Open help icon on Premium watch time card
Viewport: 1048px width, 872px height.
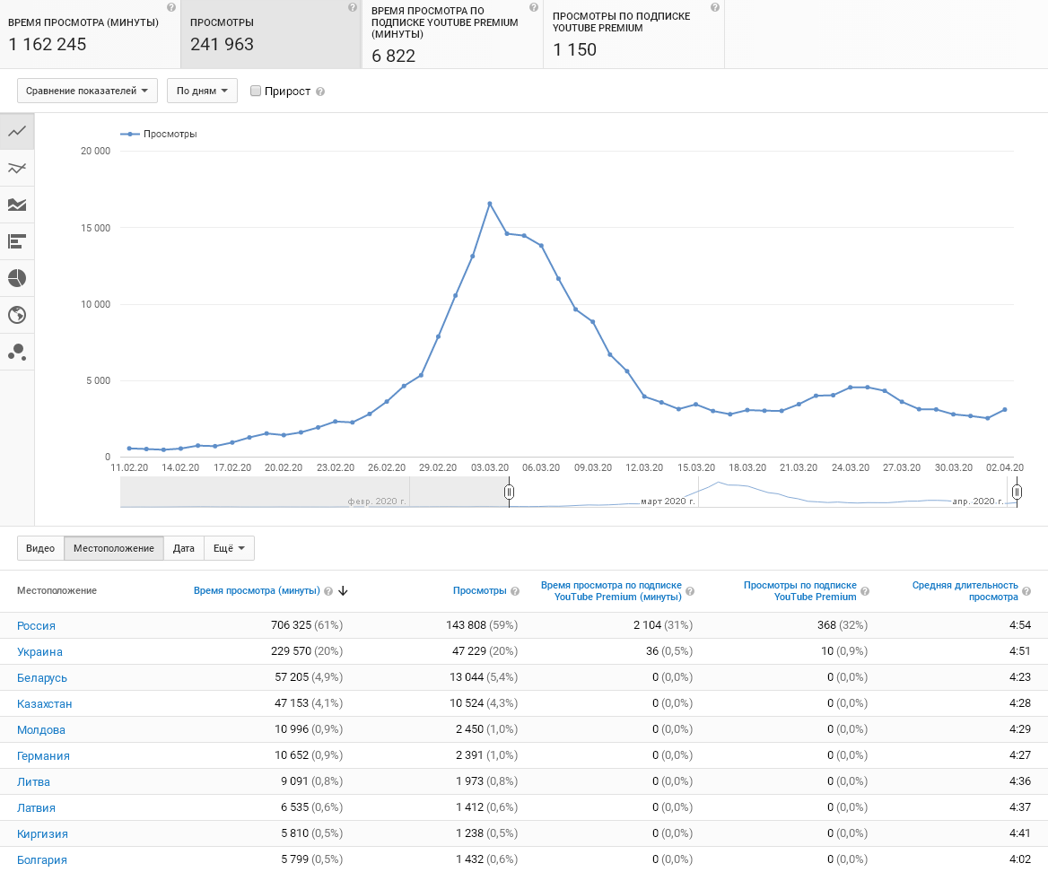point(533,7)
